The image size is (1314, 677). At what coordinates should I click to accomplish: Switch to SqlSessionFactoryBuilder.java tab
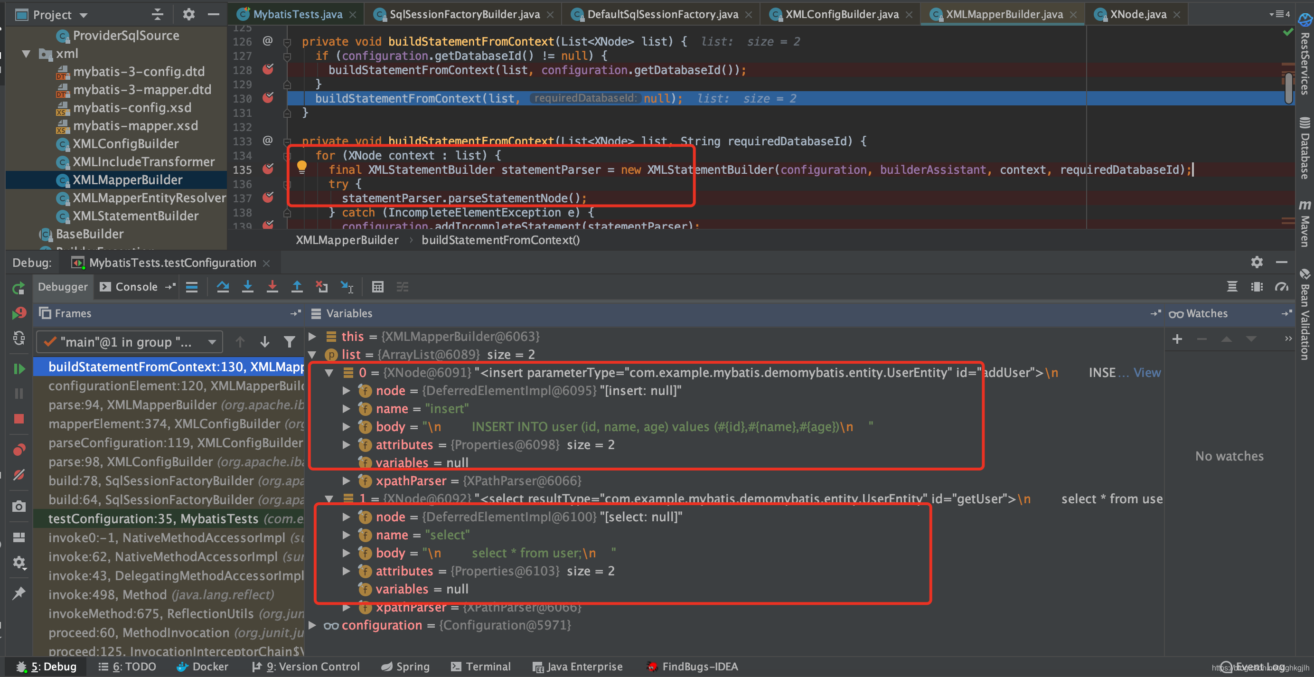click(464, 14)
